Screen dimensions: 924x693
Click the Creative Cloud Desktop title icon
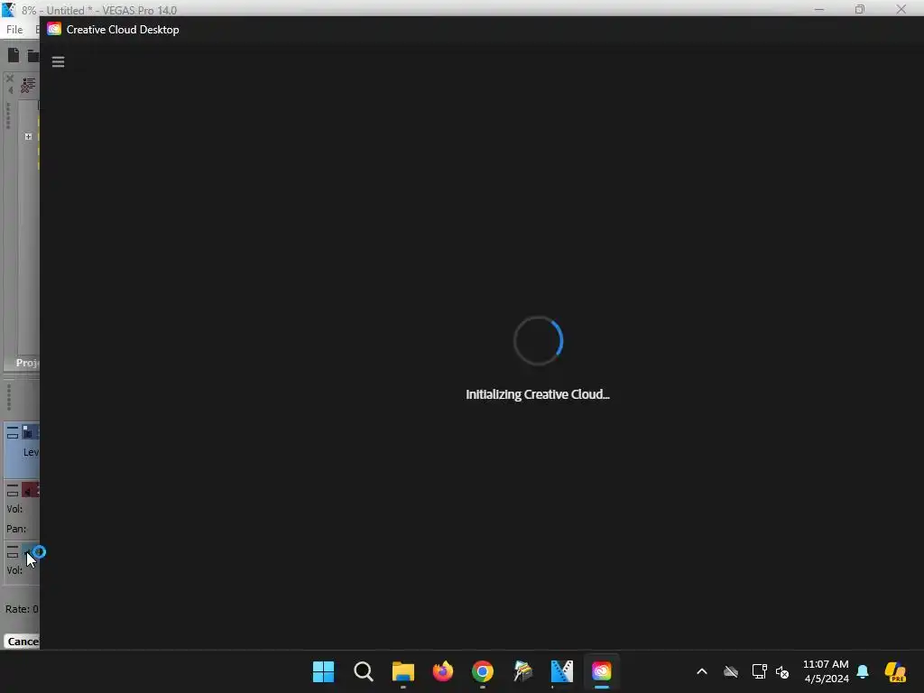click(54, 29)
